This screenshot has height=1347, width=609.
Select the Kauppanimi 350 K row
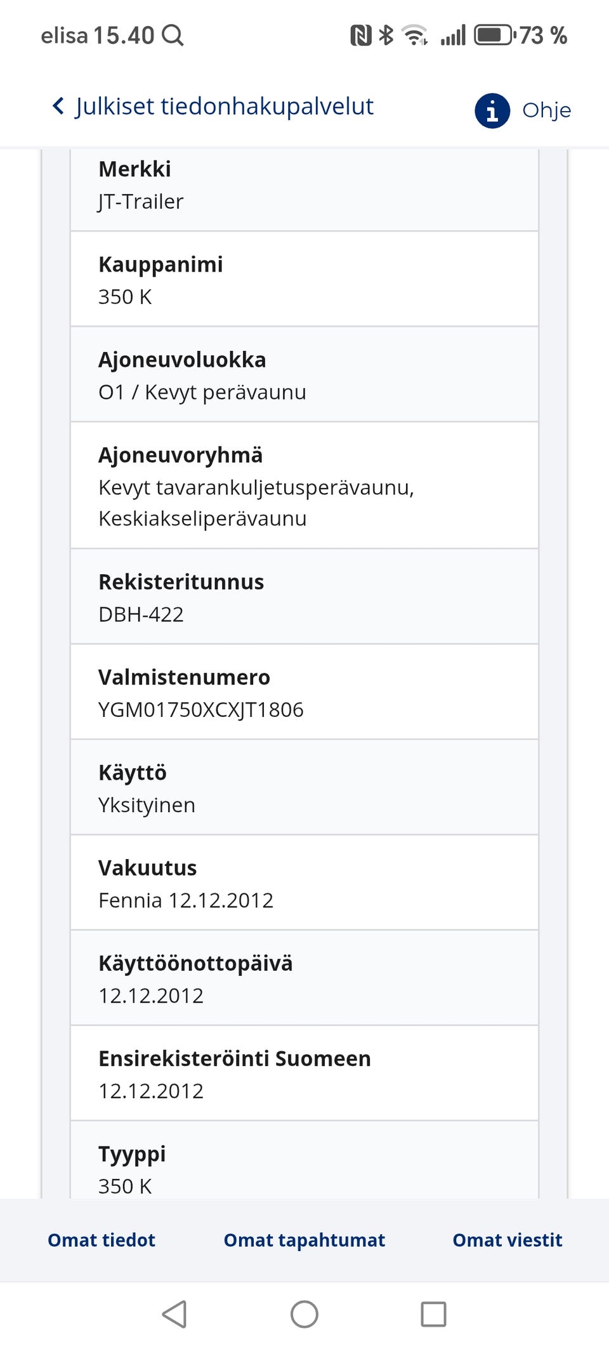point(304,279)
